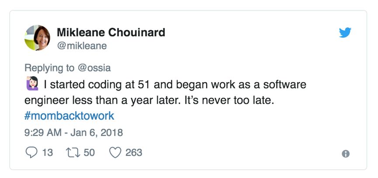Click the second line 'It's never too late'
The width and height of the screenshot is (378, 178).
(x=229, y=101)
